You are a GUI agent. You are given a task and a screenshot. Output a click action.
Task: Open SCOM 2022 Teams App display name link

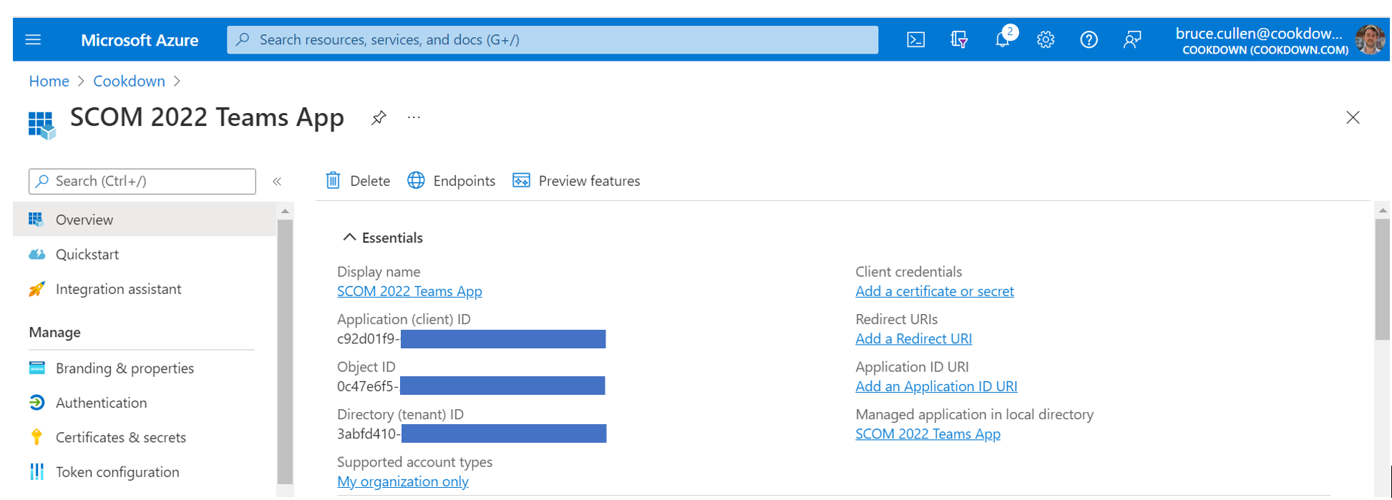click(409, 291)
